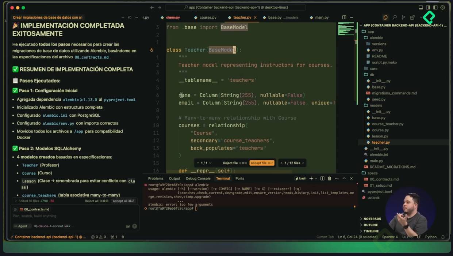Viewport: 453px width, 256px height.
Task: Split the terminal pane
Action: click(322, 178)
